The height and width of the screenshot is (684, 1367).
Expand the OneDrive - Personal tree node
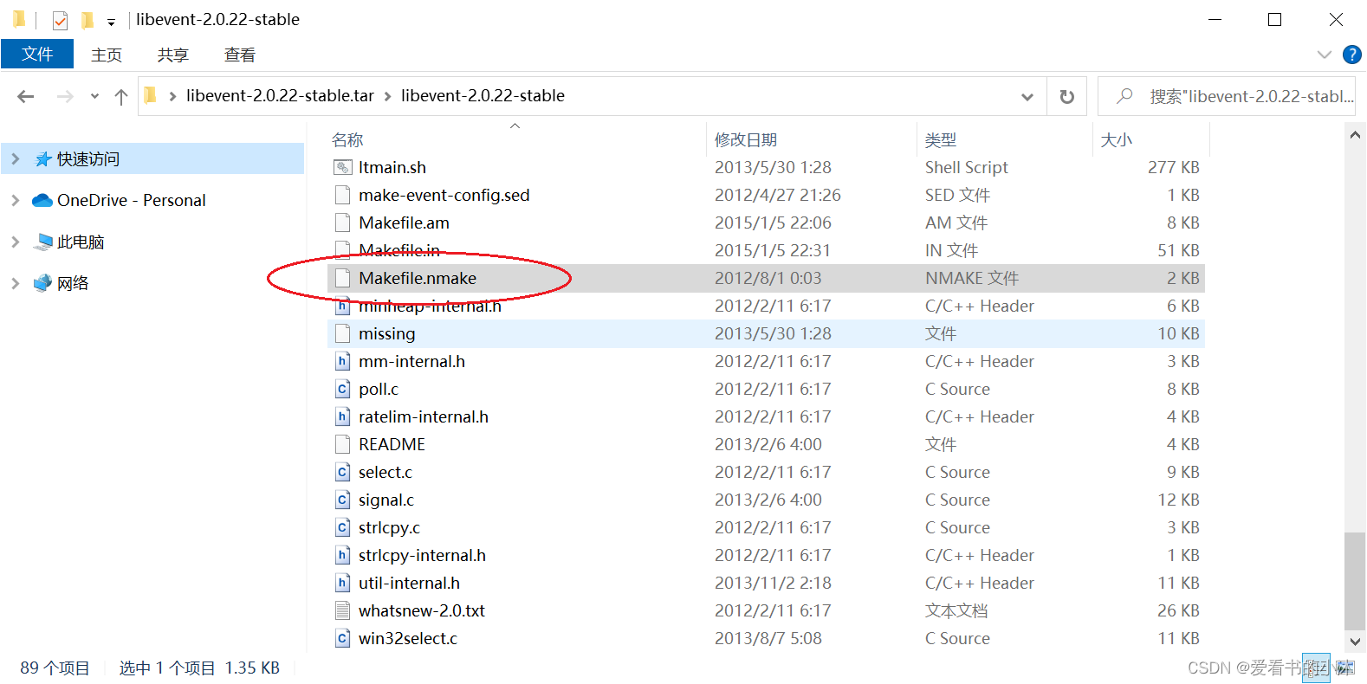16,200
